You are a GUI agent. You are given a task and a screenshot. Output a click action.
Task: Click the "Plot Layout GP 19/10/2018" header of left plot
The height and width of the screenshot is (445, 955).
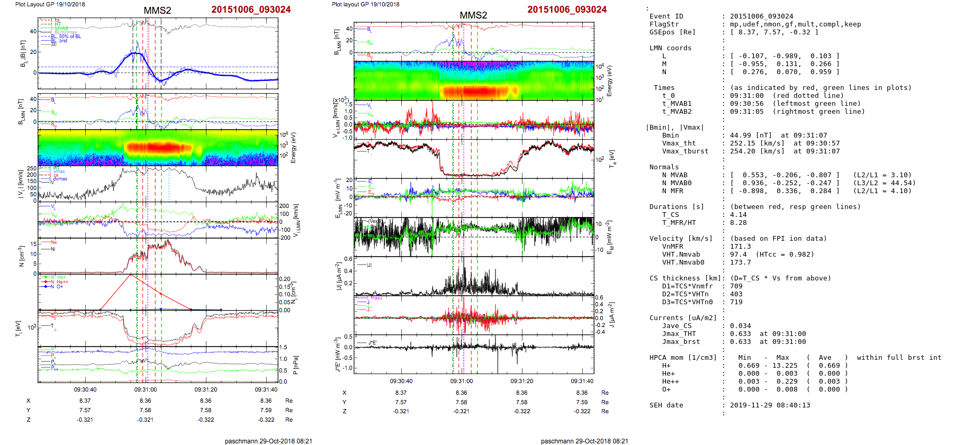click(50, 4)
